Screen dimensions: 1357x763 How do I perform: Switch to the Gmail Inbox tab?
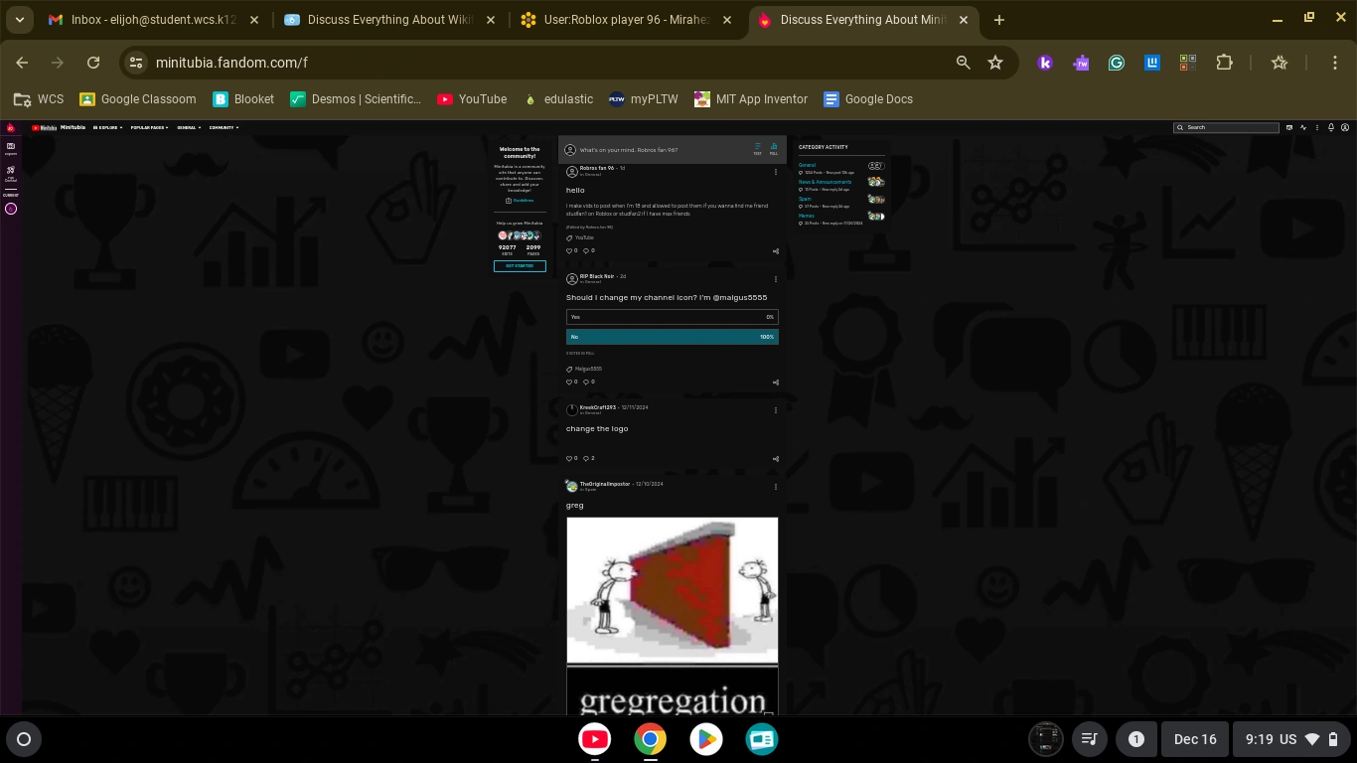tap(153, 20)
